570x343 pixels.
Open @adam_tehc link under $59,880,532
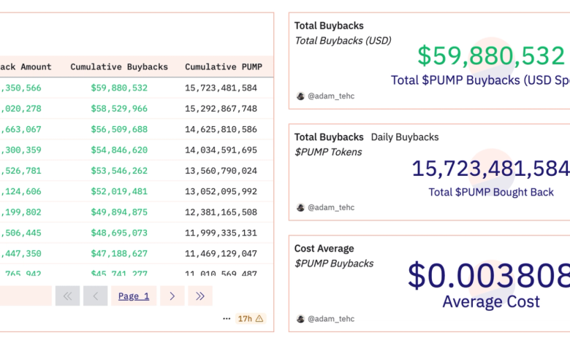tap(331, 96)
